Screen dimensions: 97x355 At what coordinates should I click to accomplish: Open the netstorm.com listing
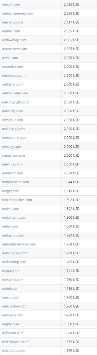tap(13, 333)
